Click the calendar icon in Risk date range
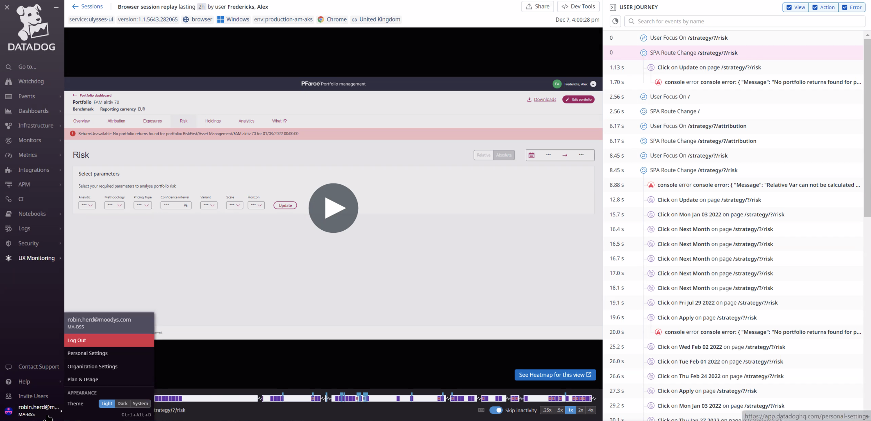 [x=531, y=155]
